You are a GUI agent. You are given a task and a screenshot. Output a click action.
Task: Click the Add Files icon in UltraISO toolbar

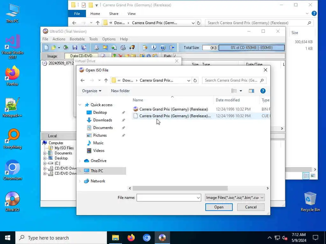[145, 48]
